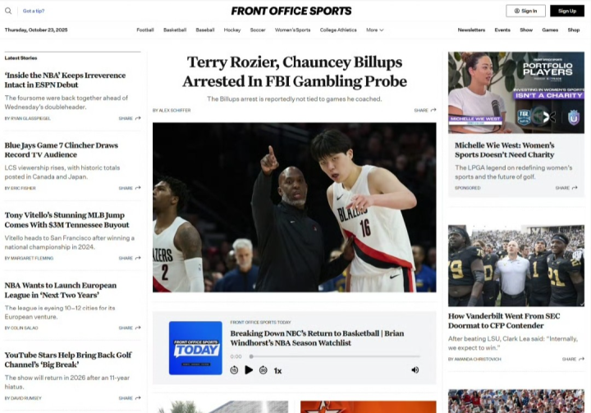Open Michelle Wie West Women's Sports story
591x413 pixels.
click(x=504, y=149)
